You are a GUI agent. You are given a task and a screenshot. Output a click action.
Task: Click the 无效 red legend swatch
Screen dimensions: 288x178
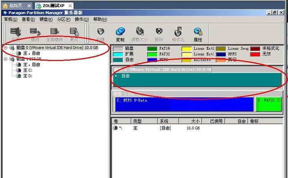point(255,54)
